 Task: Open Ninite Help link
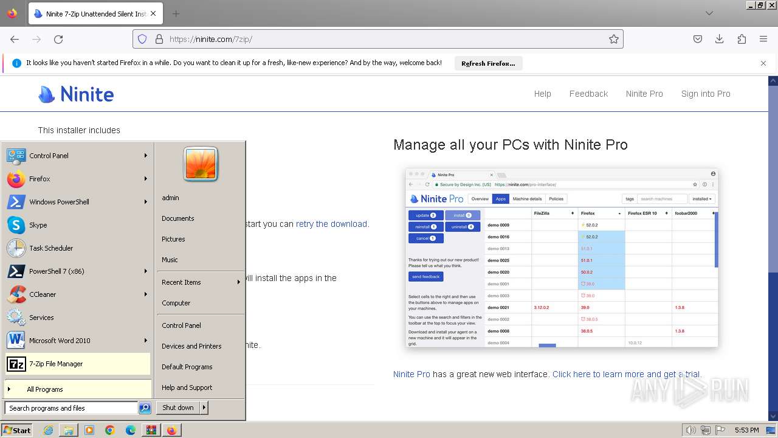click(x=543, y=94)
